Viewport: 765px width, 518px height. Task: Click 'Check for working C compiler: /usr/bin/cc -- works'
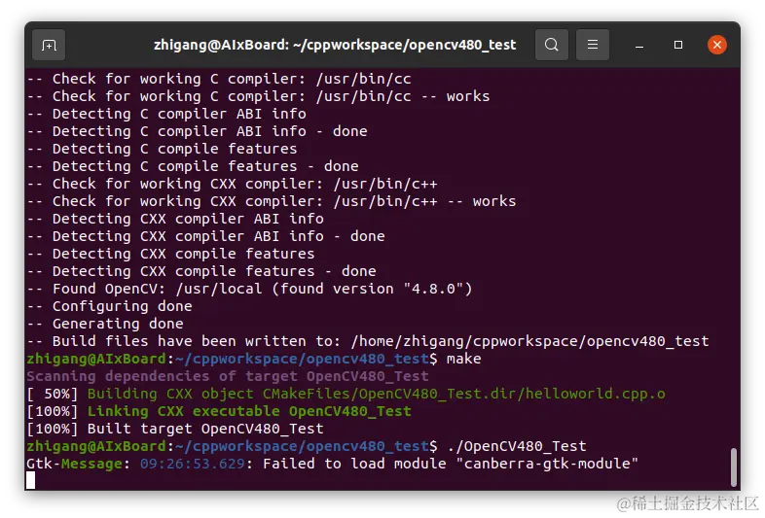258,96
